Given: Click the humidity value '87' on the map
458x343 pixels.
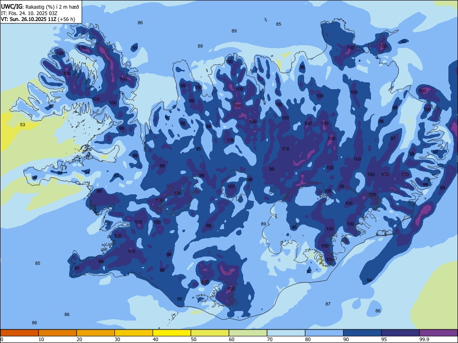Looking at the screenshot, I should click(328, 304).
